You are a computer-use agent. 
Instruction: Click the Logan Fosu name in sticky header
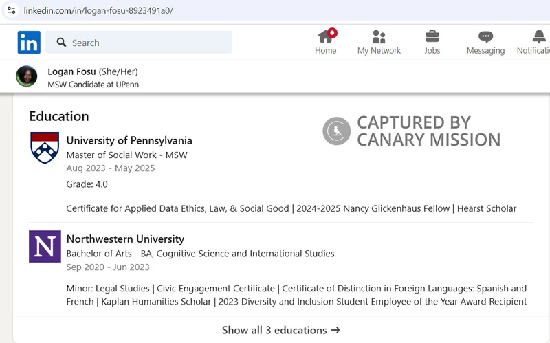(71, 71)
